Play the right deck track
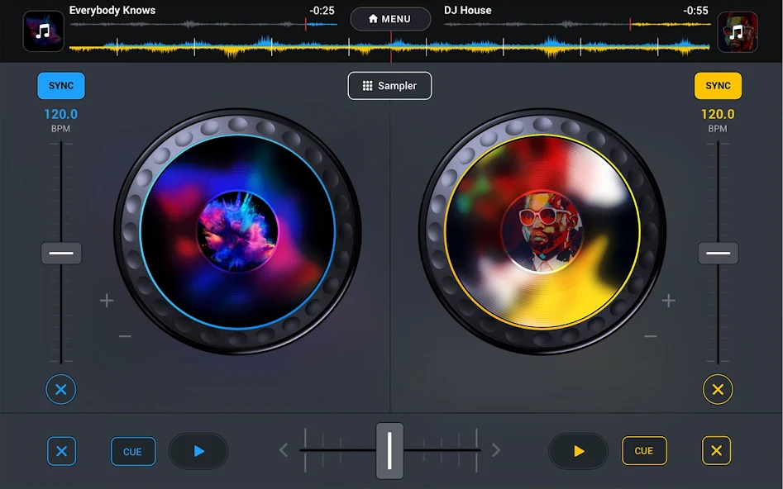The image size is (783, 489). click(x=578, y=451)
